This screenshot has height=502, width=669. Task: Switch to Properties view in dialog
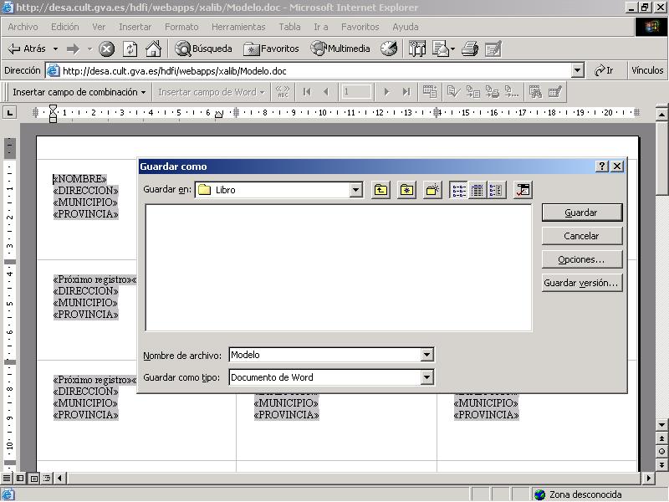click(x=496, y=190)
